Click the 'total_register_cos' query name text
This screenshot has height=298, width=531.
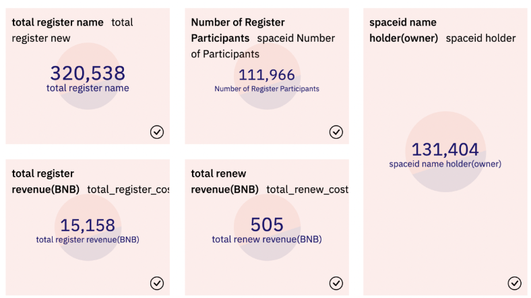[128, 189]
